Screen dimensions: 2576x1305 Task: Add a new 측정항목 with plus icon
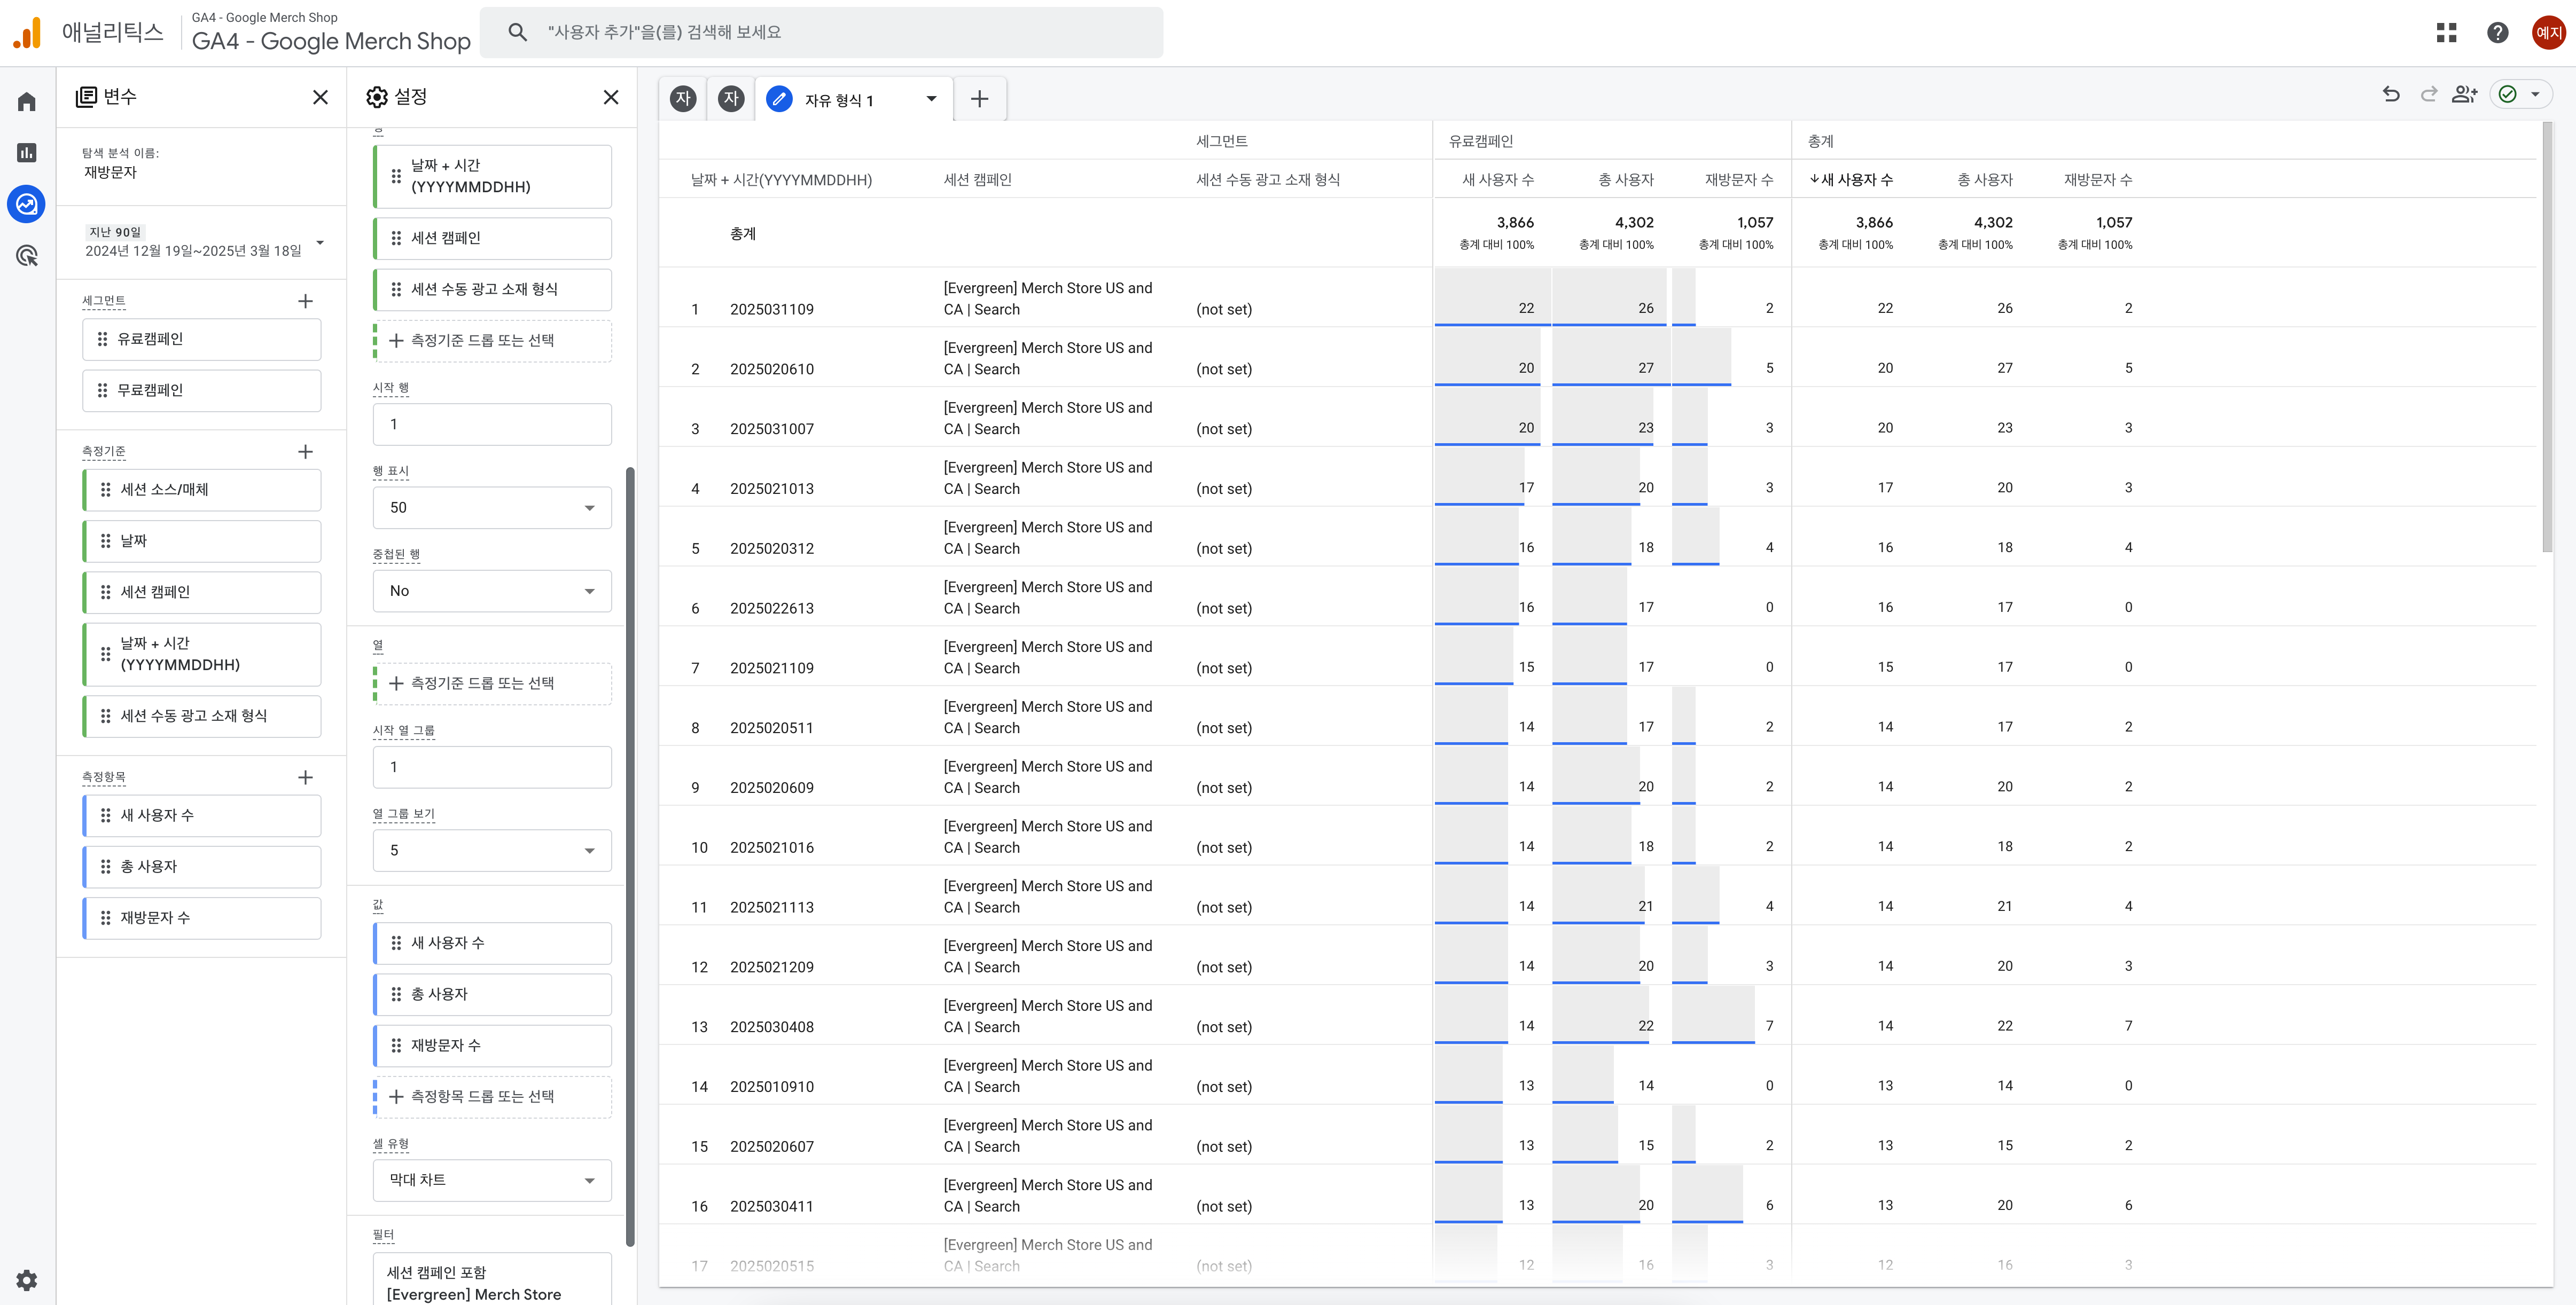point(306,776)
